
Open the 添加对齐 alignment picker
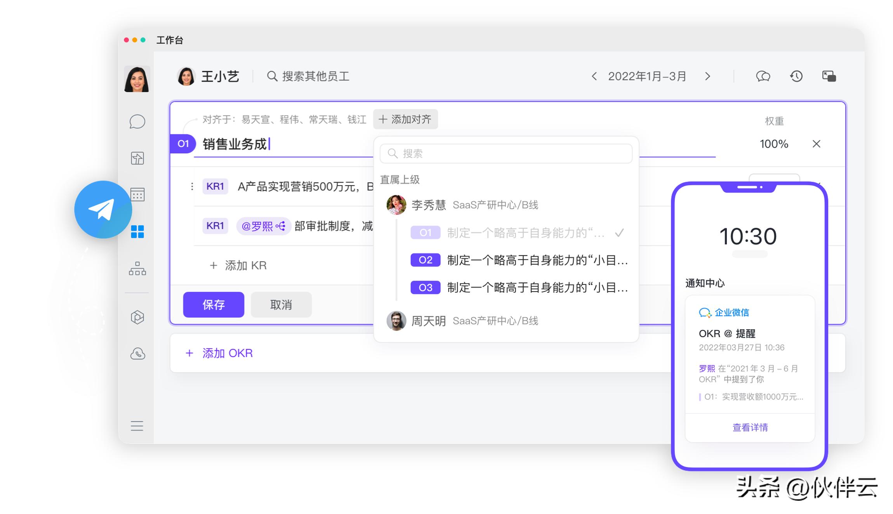point(405,119)
